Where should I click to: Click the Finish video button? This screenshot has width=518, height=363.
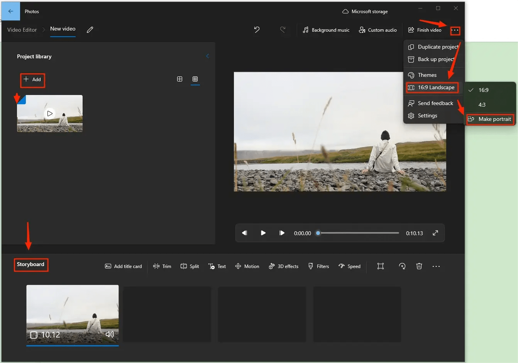425,30
